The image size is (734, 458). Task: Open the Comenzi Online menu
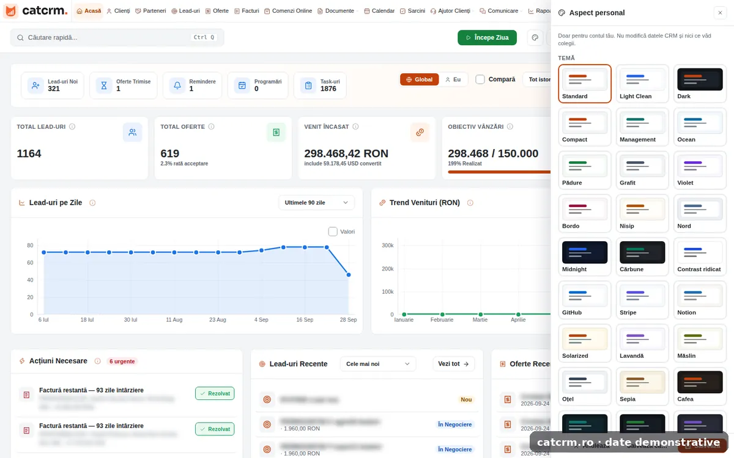[288, 11]
